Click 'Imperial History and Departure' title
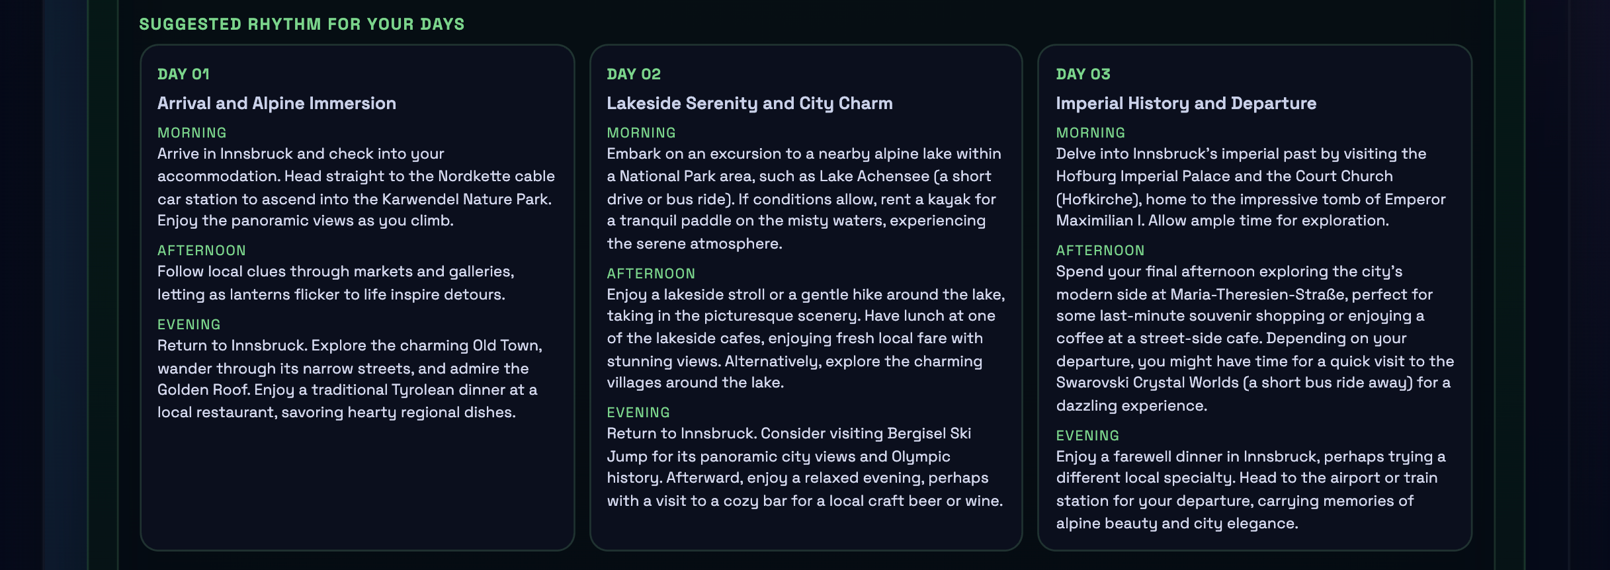Viewport: 1610px width, 570px height. 1186,103
